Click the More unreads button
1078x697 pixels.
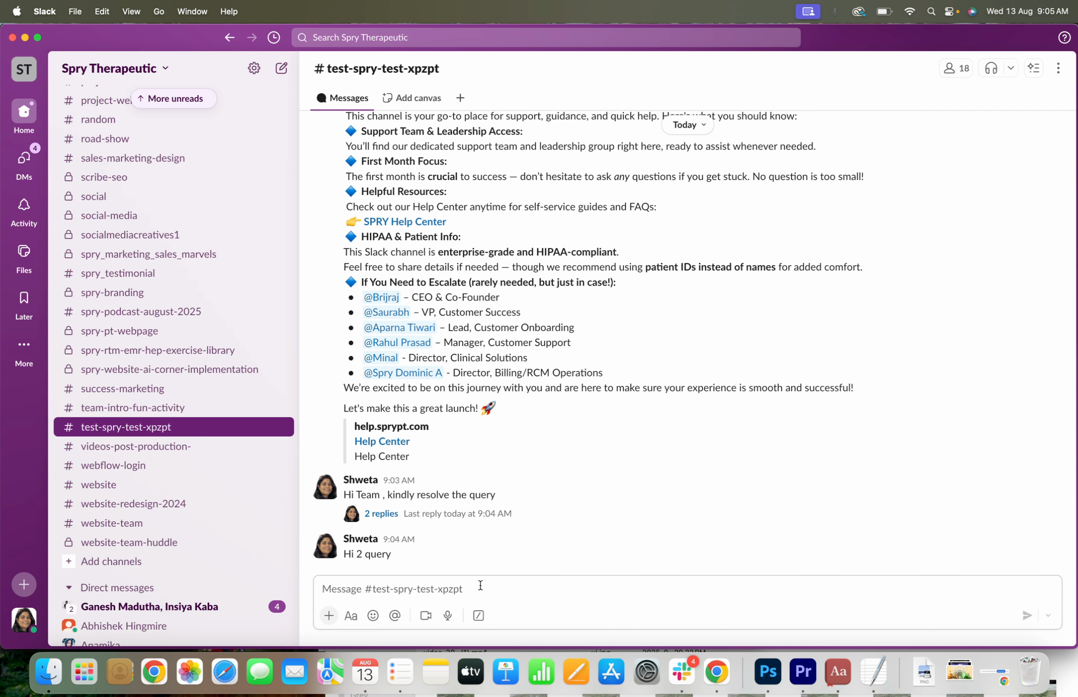point(173,98)
